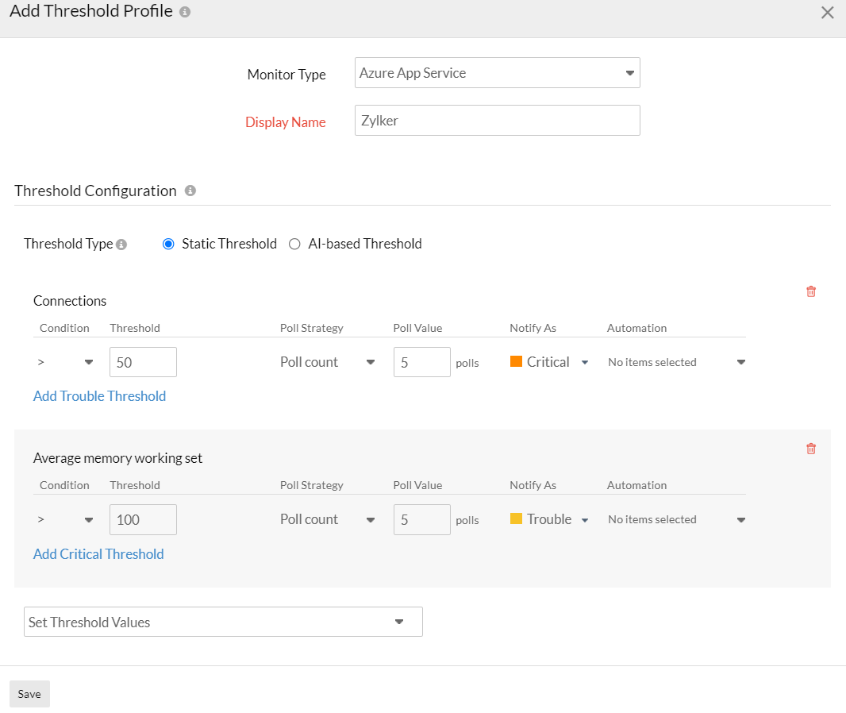The width and height of the screenshot is (846, 713).
Task: Click Add Trouble Threshold under Connections
Action: pyautogui.click(x=99, y=395)
